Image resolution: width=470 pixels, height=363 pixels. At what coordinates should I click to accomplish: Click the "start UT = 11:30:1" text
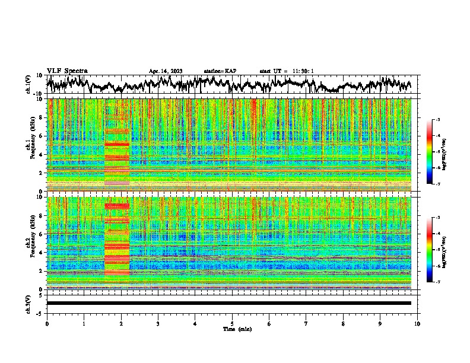(x=287, y=71)
